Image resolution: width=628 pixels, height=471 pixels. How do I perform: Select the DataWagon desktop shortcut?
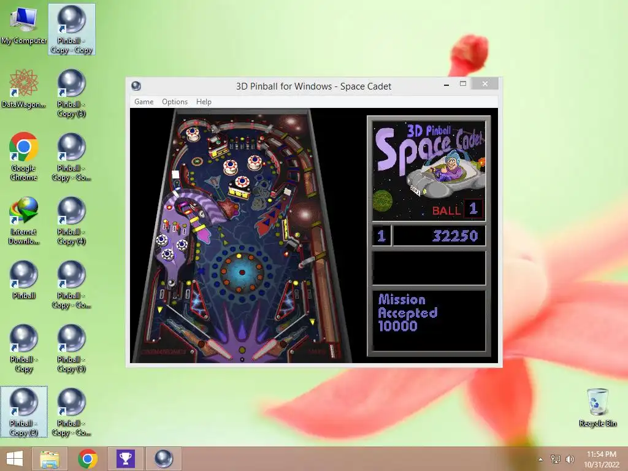coord(24,89)
